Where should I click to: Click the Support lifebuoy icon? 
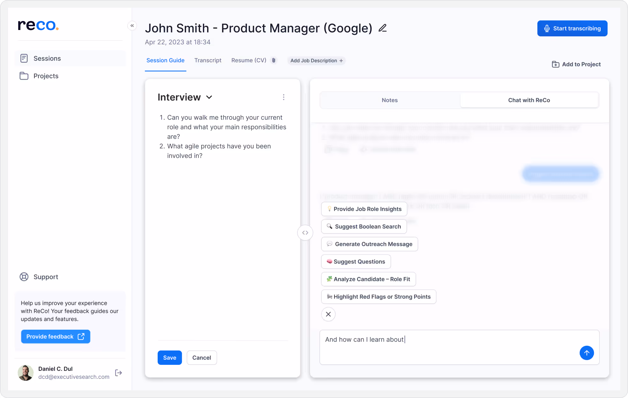[x=24, y=277]
